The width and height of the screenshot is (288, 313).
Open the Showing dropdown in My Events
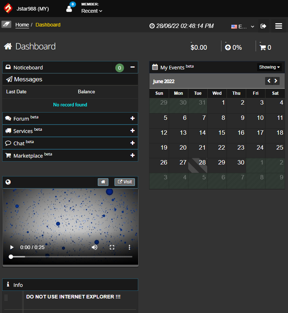[x=269, y=67]
